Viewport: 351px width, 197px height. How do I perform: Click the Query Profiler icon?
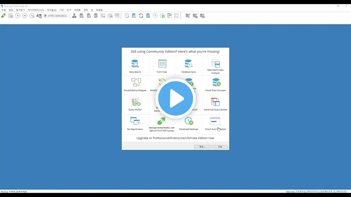point(136,102)
